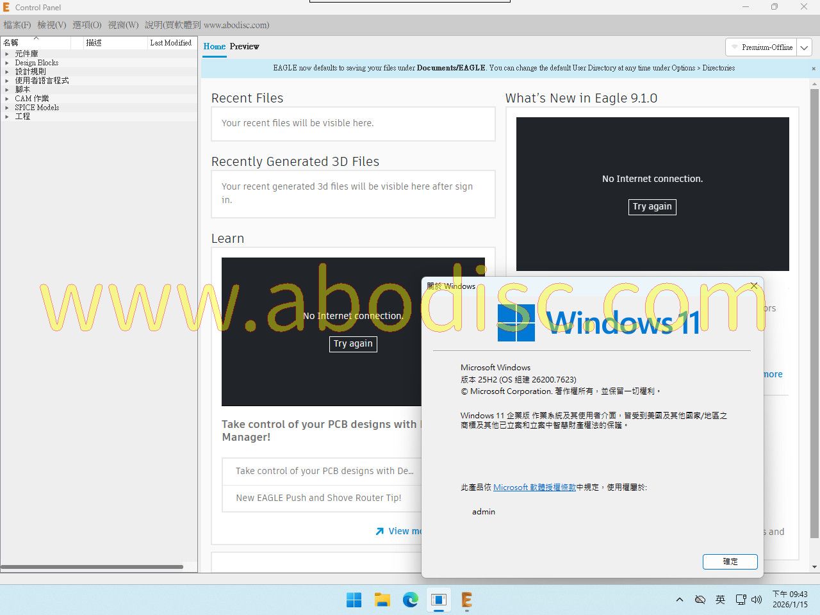Open File Explorer from taskbar
This screenshot has width=820, height=615.
[382, 600]
